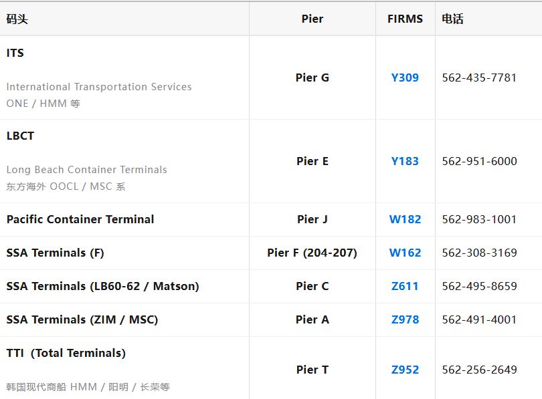Image resolution: width=542 pixels, height=399 pixels.
Task: Click the Pier C cell
Action: (x=312, y=287)
